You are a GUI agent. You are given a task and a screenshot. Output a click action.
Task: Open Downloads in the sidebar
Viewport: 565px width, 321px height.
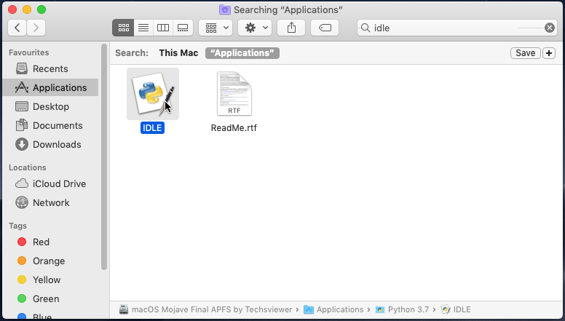(x=50, y=144)
